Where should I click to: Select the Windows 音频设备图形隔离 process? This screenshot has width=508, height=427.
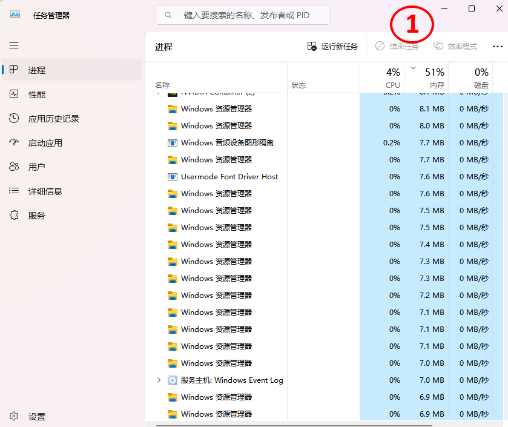pyautogui.click(x=324, y=143)
